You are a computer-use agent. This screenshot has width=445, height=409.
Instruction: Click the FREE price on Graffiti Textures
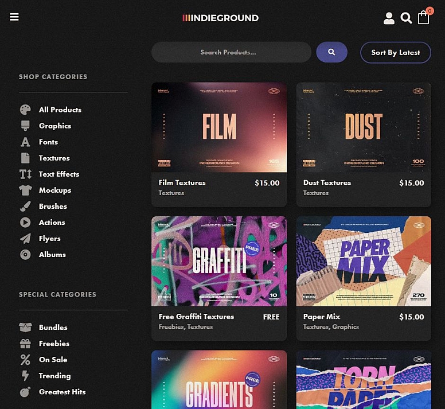coord(271,317)
